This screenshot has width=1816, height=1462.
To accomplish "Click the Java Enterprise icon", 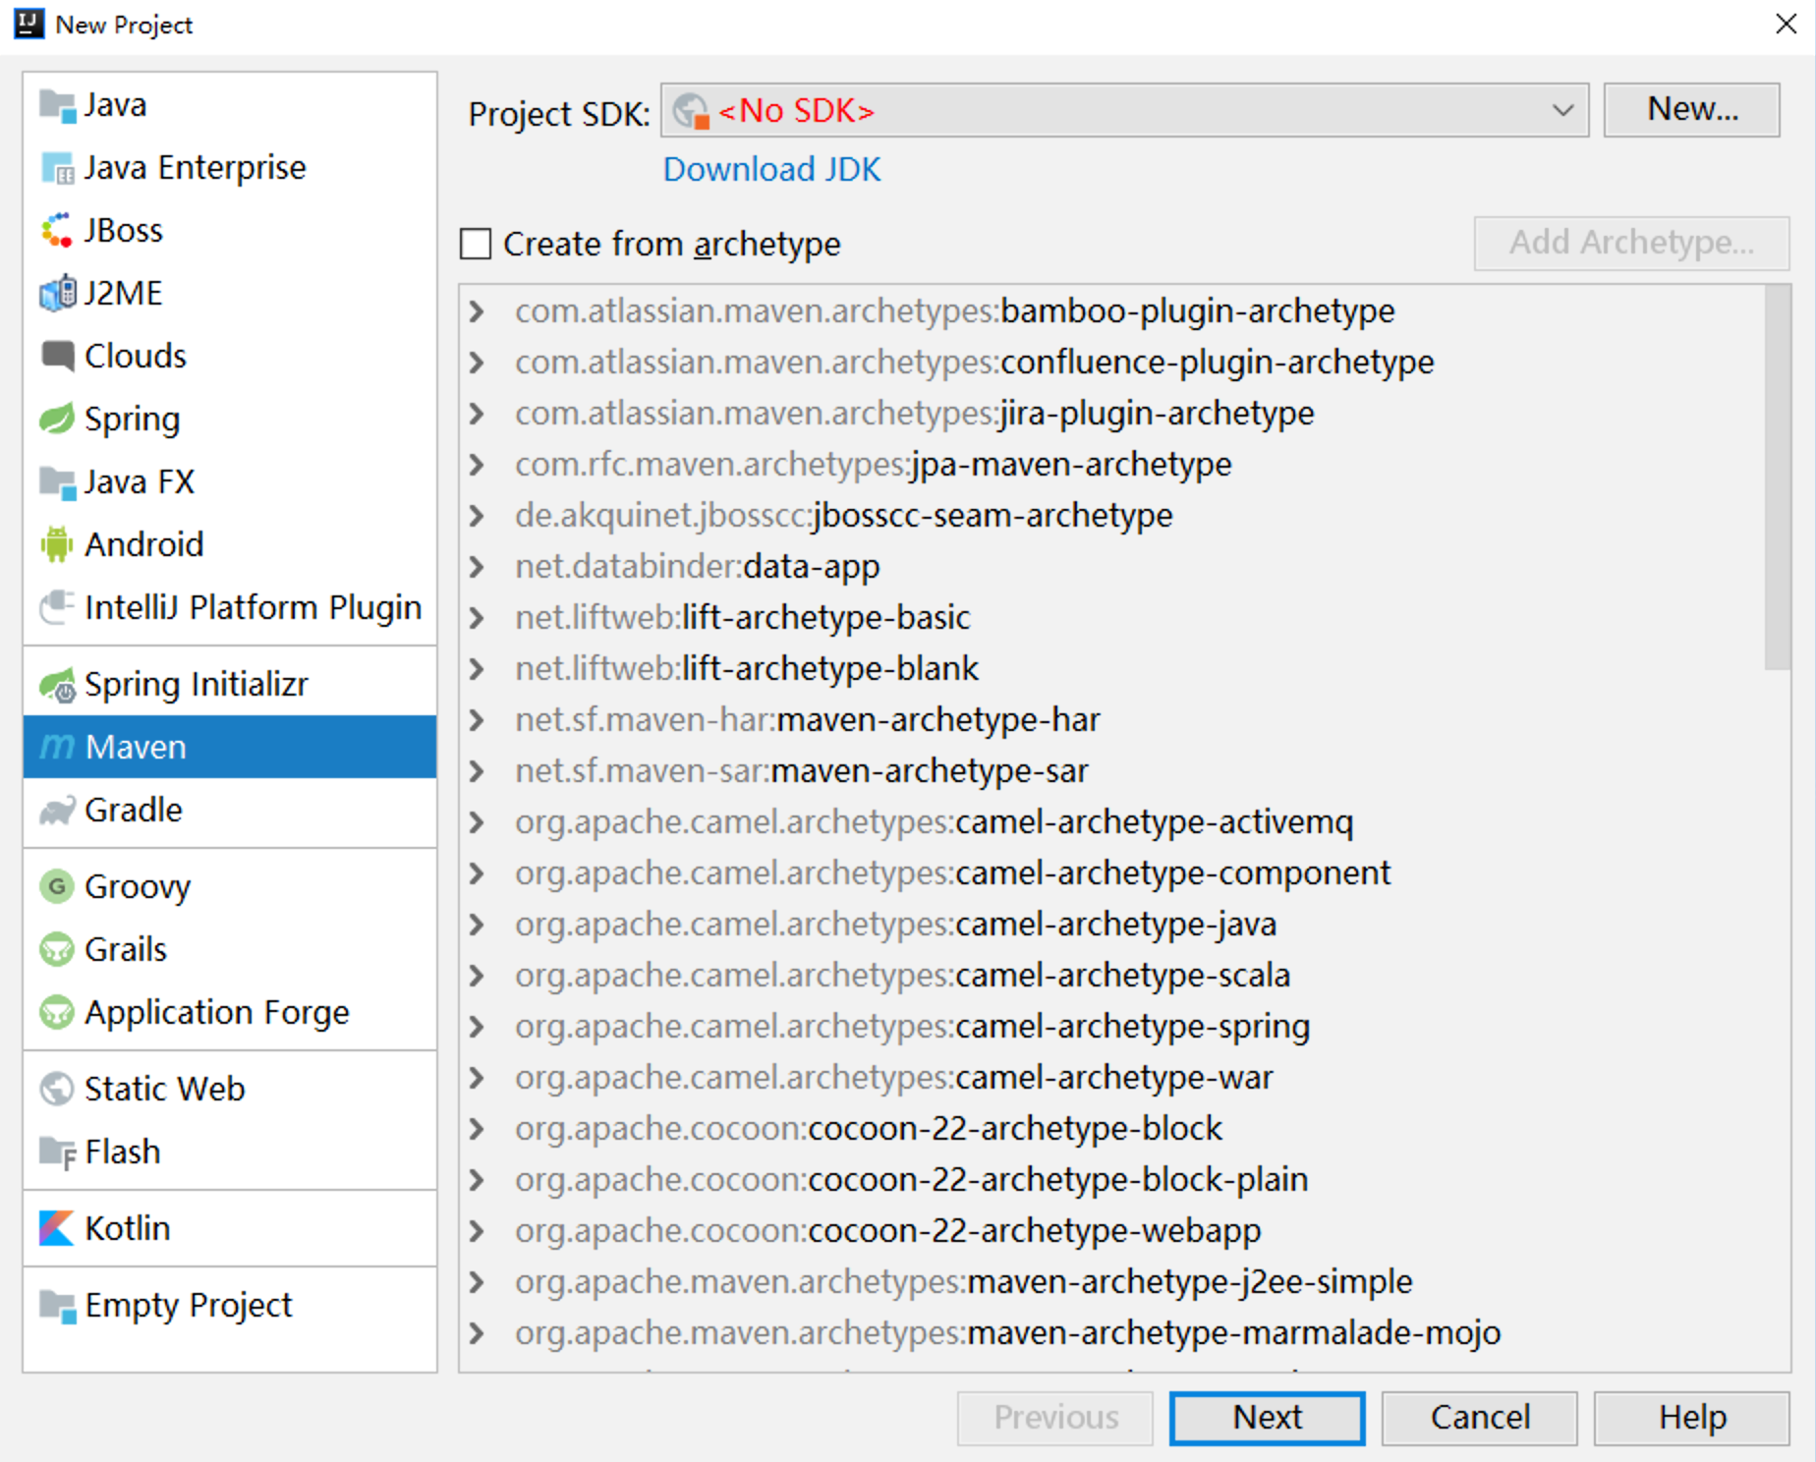I will (57, 168).
